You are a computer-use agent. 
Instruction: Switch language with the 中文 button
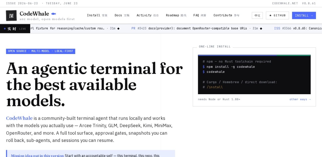(x=257, y=15)
